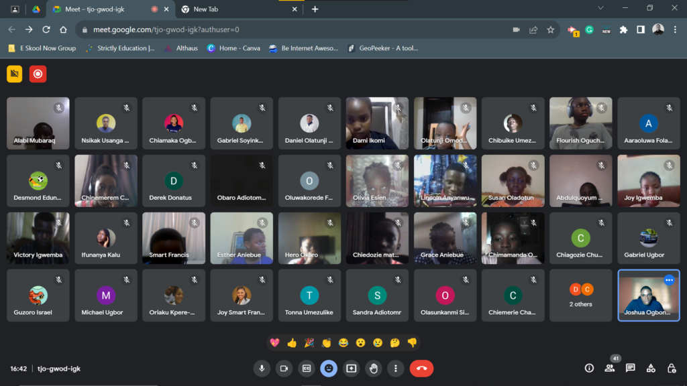Open the activities shapes icon
Viewport: 687px width, 386px height.
point(651,369)
